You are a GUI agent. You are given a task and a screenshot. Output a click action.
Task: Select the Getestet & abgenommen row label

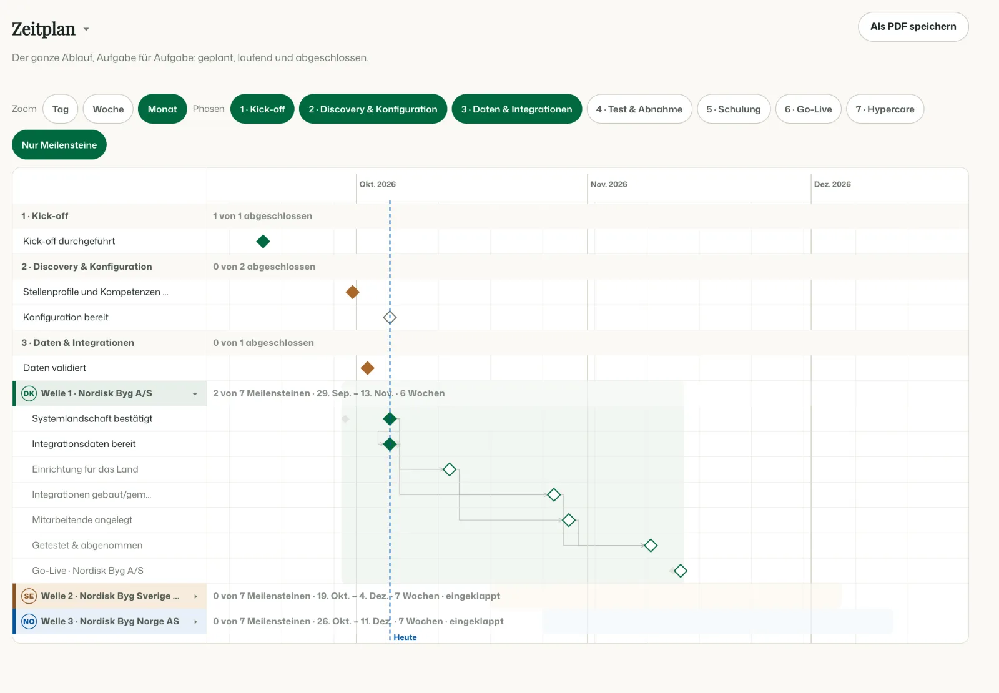point(87,546)
